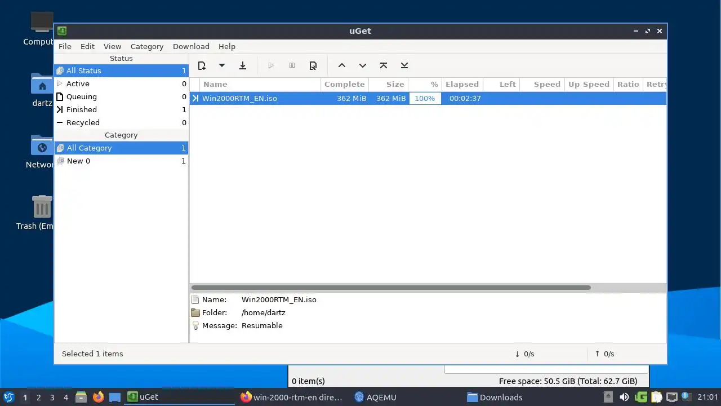Click the Resumable message text
The image size is (721, 406).
tap(262, 325)
